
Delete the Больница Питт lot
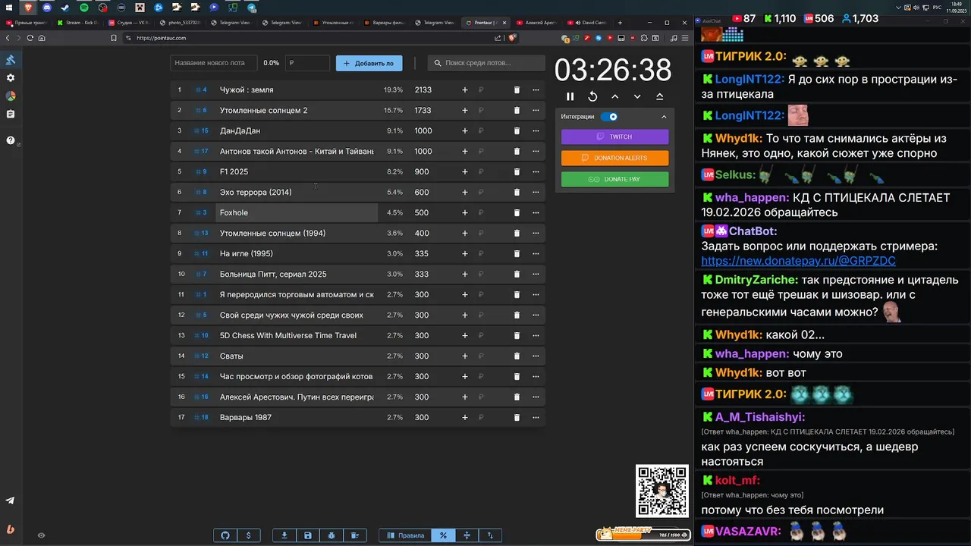point(517,274)
